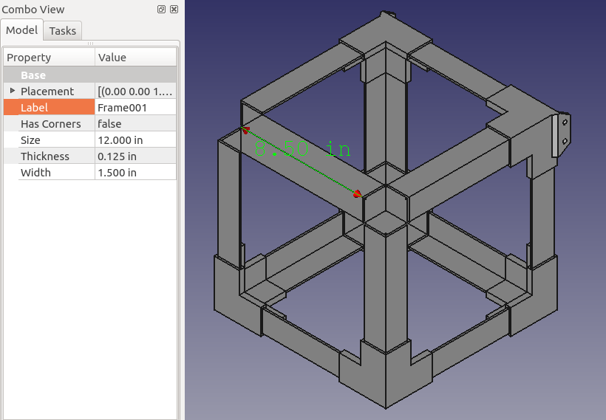This screenshot has width=606, height=420.
Task: Select the Placement property row
Action: pyautogui.click(x=90, y=91)
